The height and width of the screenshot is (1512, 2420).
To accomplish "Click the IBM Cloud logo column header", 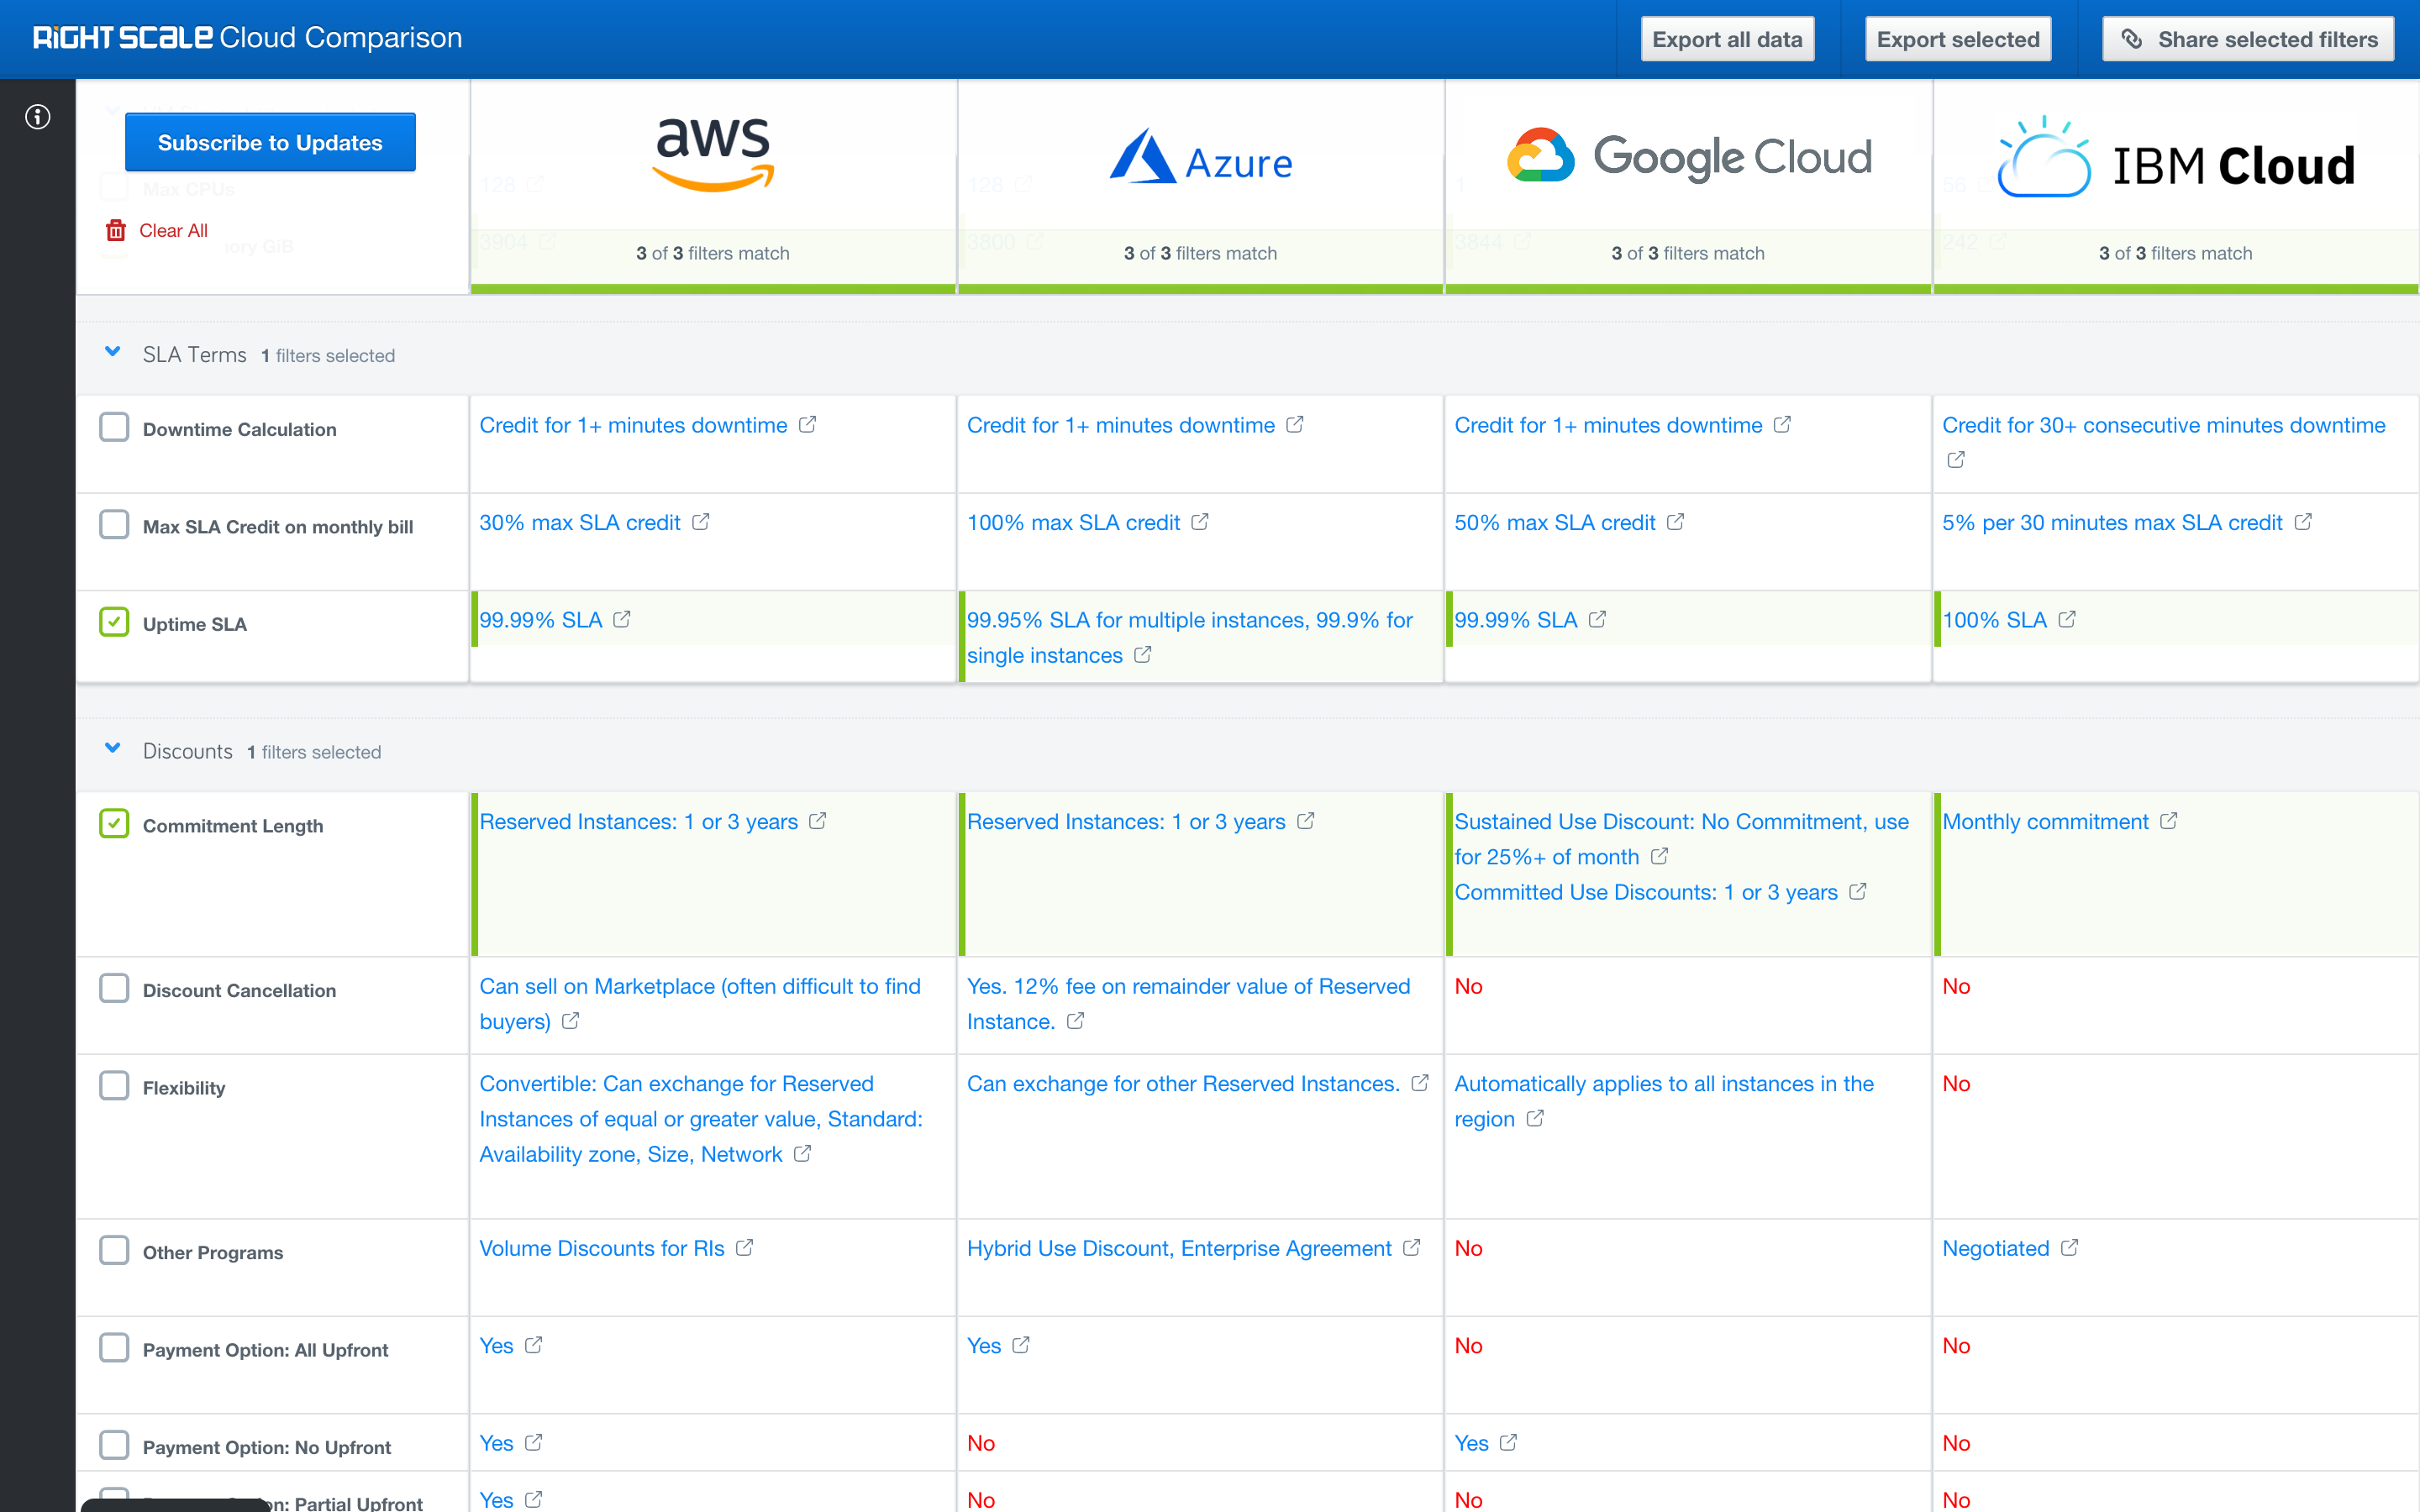I will [x=2176, y=158].
